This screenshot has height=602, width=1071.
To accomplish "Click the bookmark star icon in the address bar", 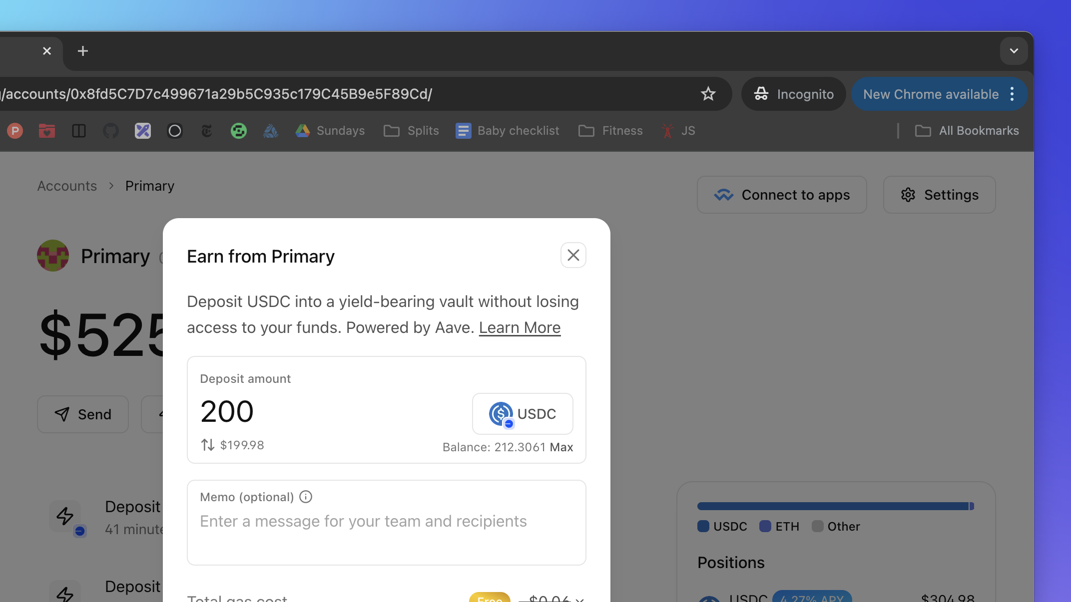I will click(708, 94).
